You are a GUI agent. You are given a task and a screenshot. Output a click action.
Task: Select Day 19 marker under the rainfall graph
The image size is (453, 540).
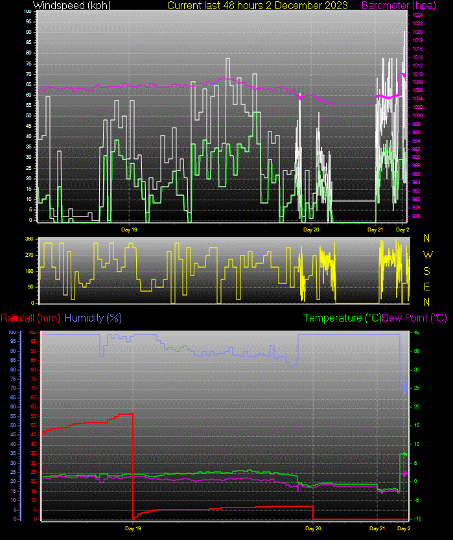(134, 529)
